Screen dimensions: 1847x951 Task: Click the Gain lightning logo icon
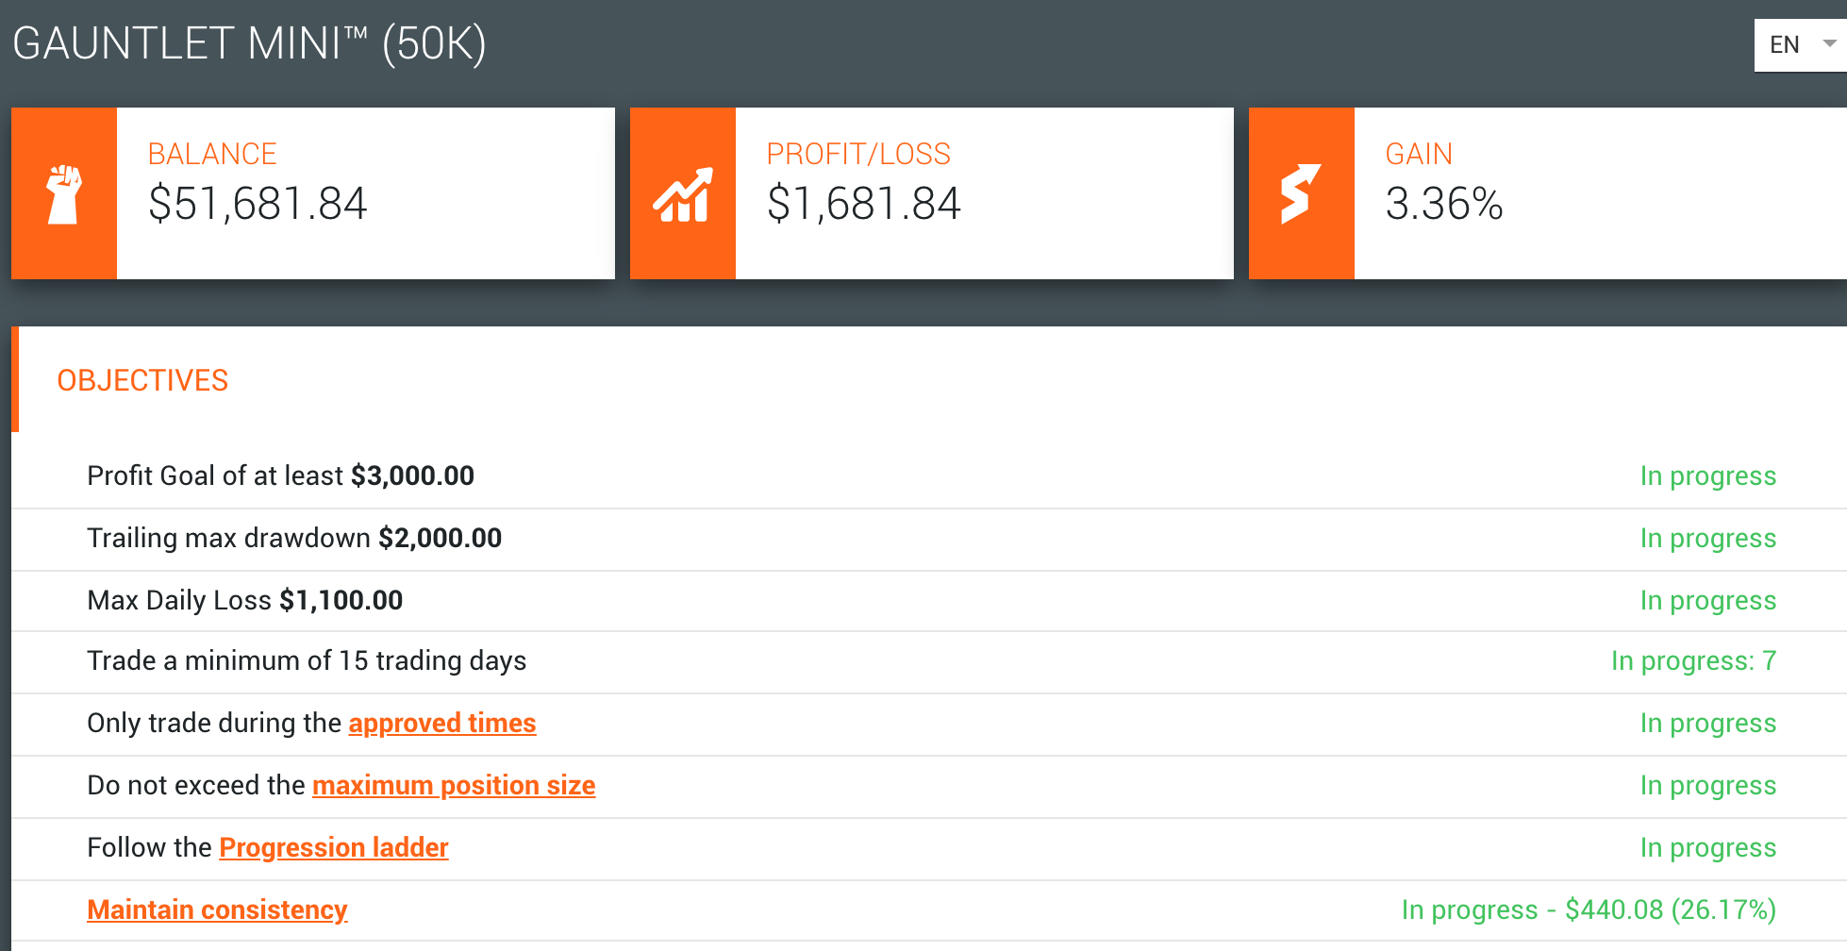click(1301, 193)
